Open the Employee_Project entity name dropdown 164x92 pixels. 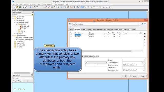point(139,24)
